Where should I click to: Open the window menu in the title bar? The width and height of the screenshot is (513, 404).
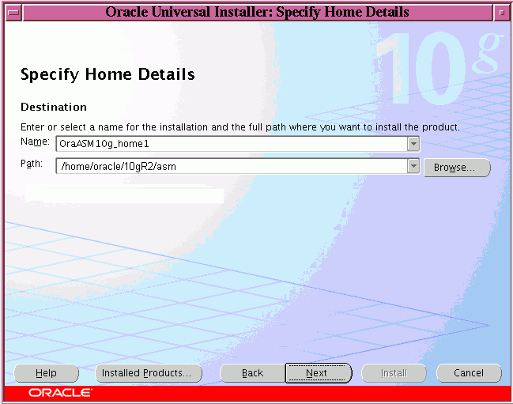[12, 12]
